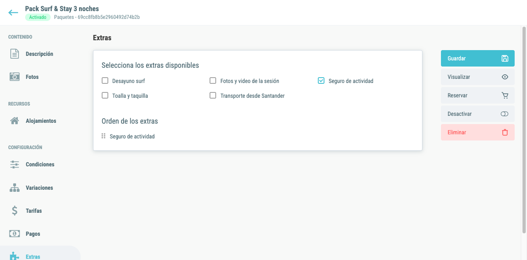Click the Condiciones sliders icon
Image resolution: width=527 pixels, height=260 pixels.
pyautogui.click(x=14, y=164)
